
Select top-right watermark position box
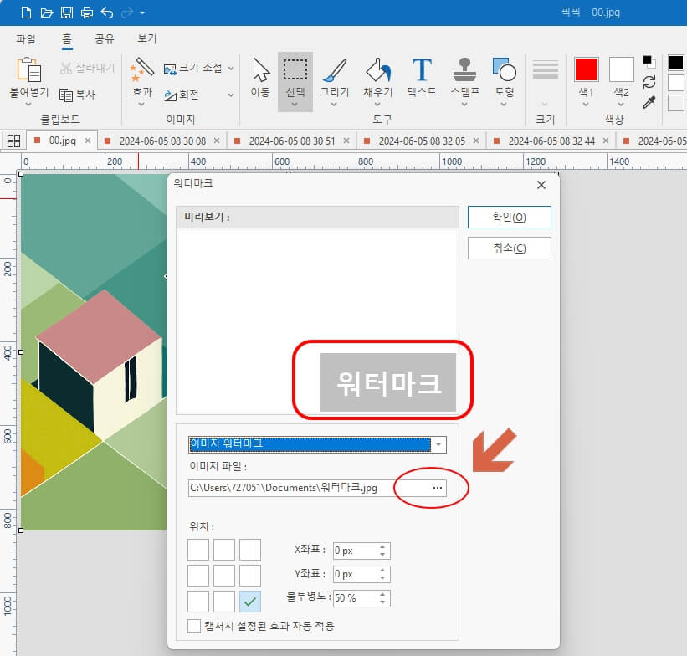click(x=250, y=550)
